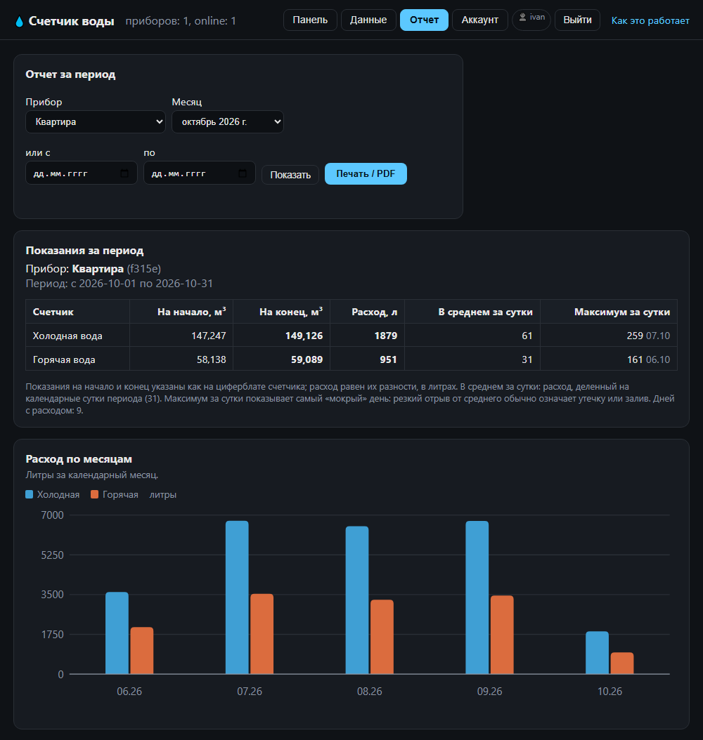This screenshot has height=740, width=703.
Task: Select the Горячая вода row label
Action: click(x=64, y=359)
